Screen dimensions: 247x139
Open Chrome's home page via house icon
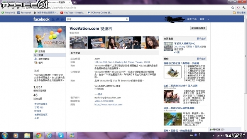point(18,8)
